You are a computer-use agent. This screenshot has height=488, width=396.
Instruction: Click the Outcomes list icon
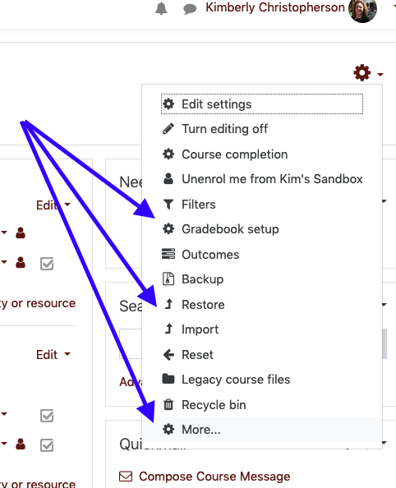pyautogui.click(x=168, y=254)
